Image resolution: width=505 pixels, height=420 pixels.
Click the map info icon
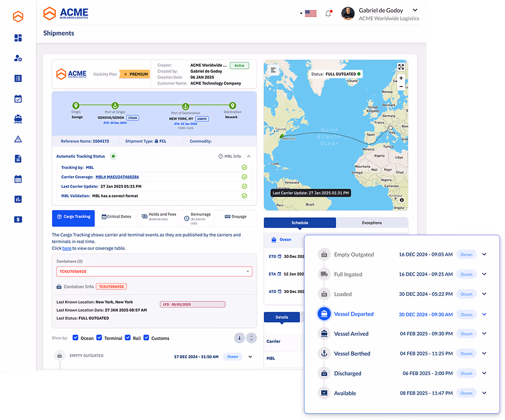402,200
